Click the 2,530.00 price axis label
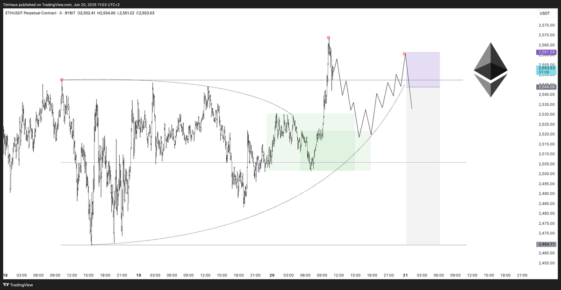The height and width of the screenshot is (290, 561). 547,114
